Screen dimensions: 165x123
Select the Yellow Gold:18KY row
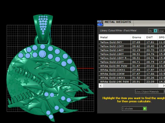click(x=132, y=54)
